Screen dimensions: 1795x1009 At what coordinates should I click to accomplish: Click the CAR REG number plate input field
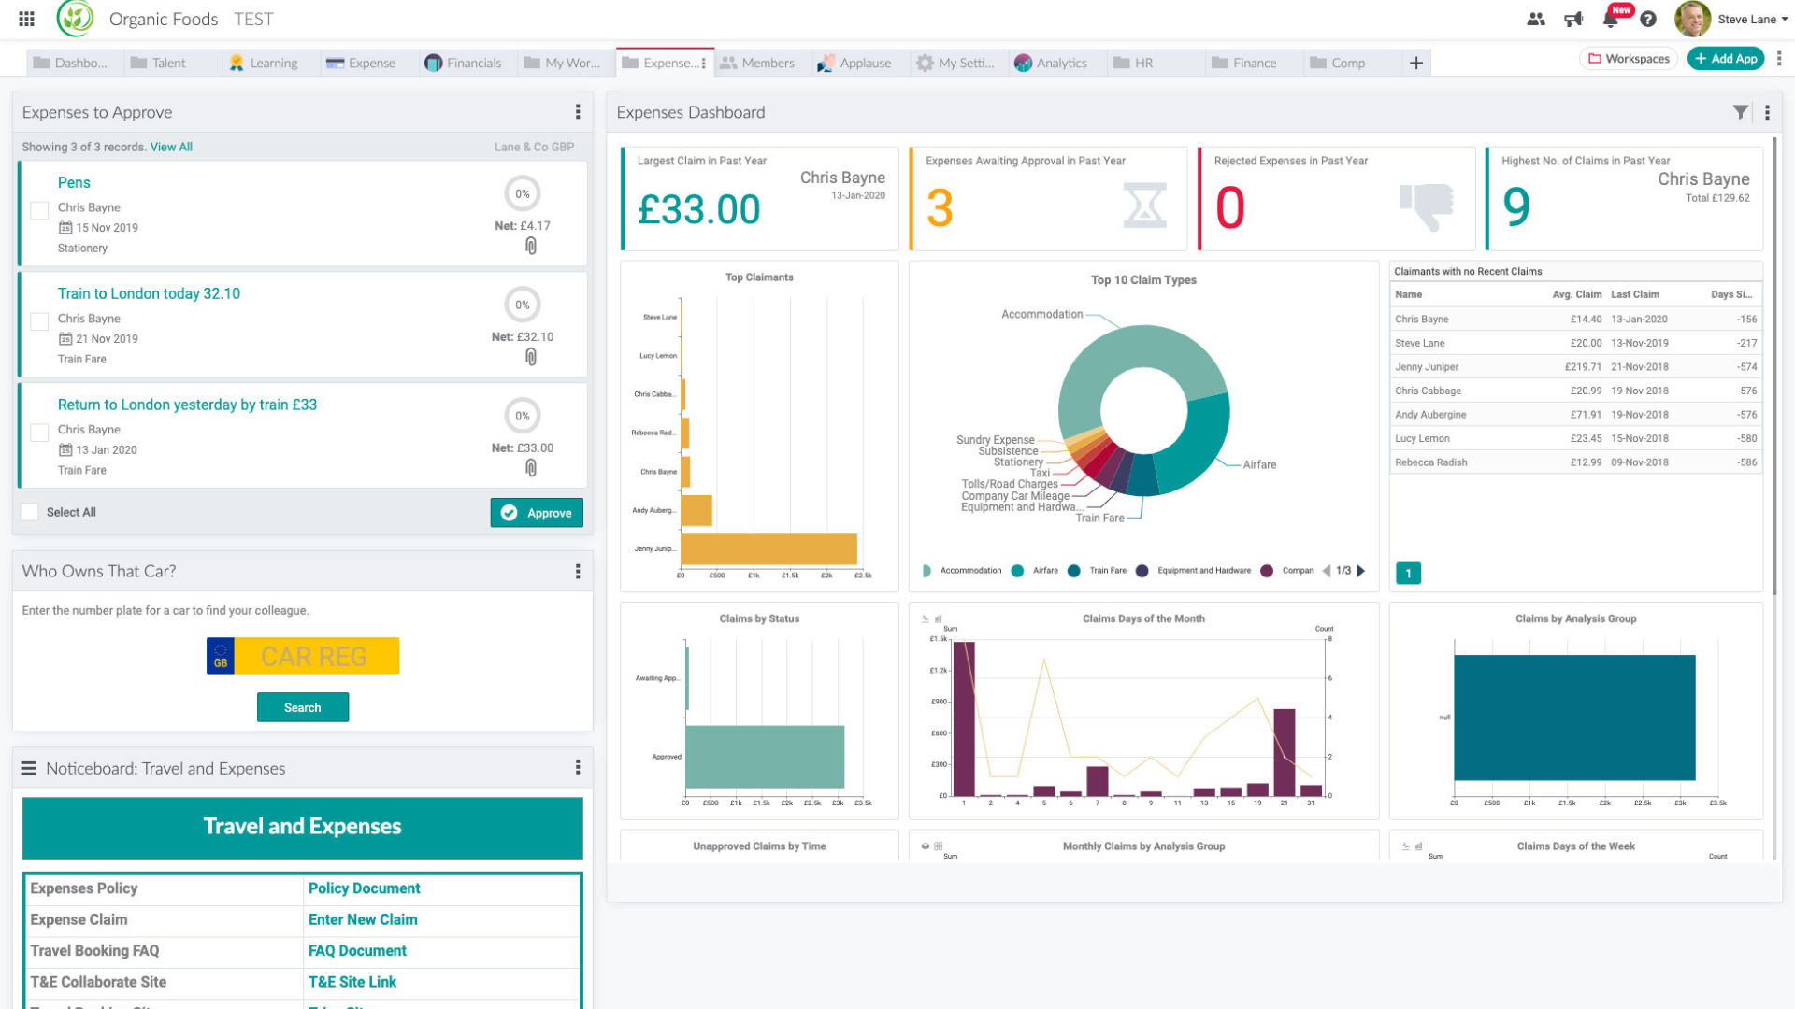[x=318, y=655]
